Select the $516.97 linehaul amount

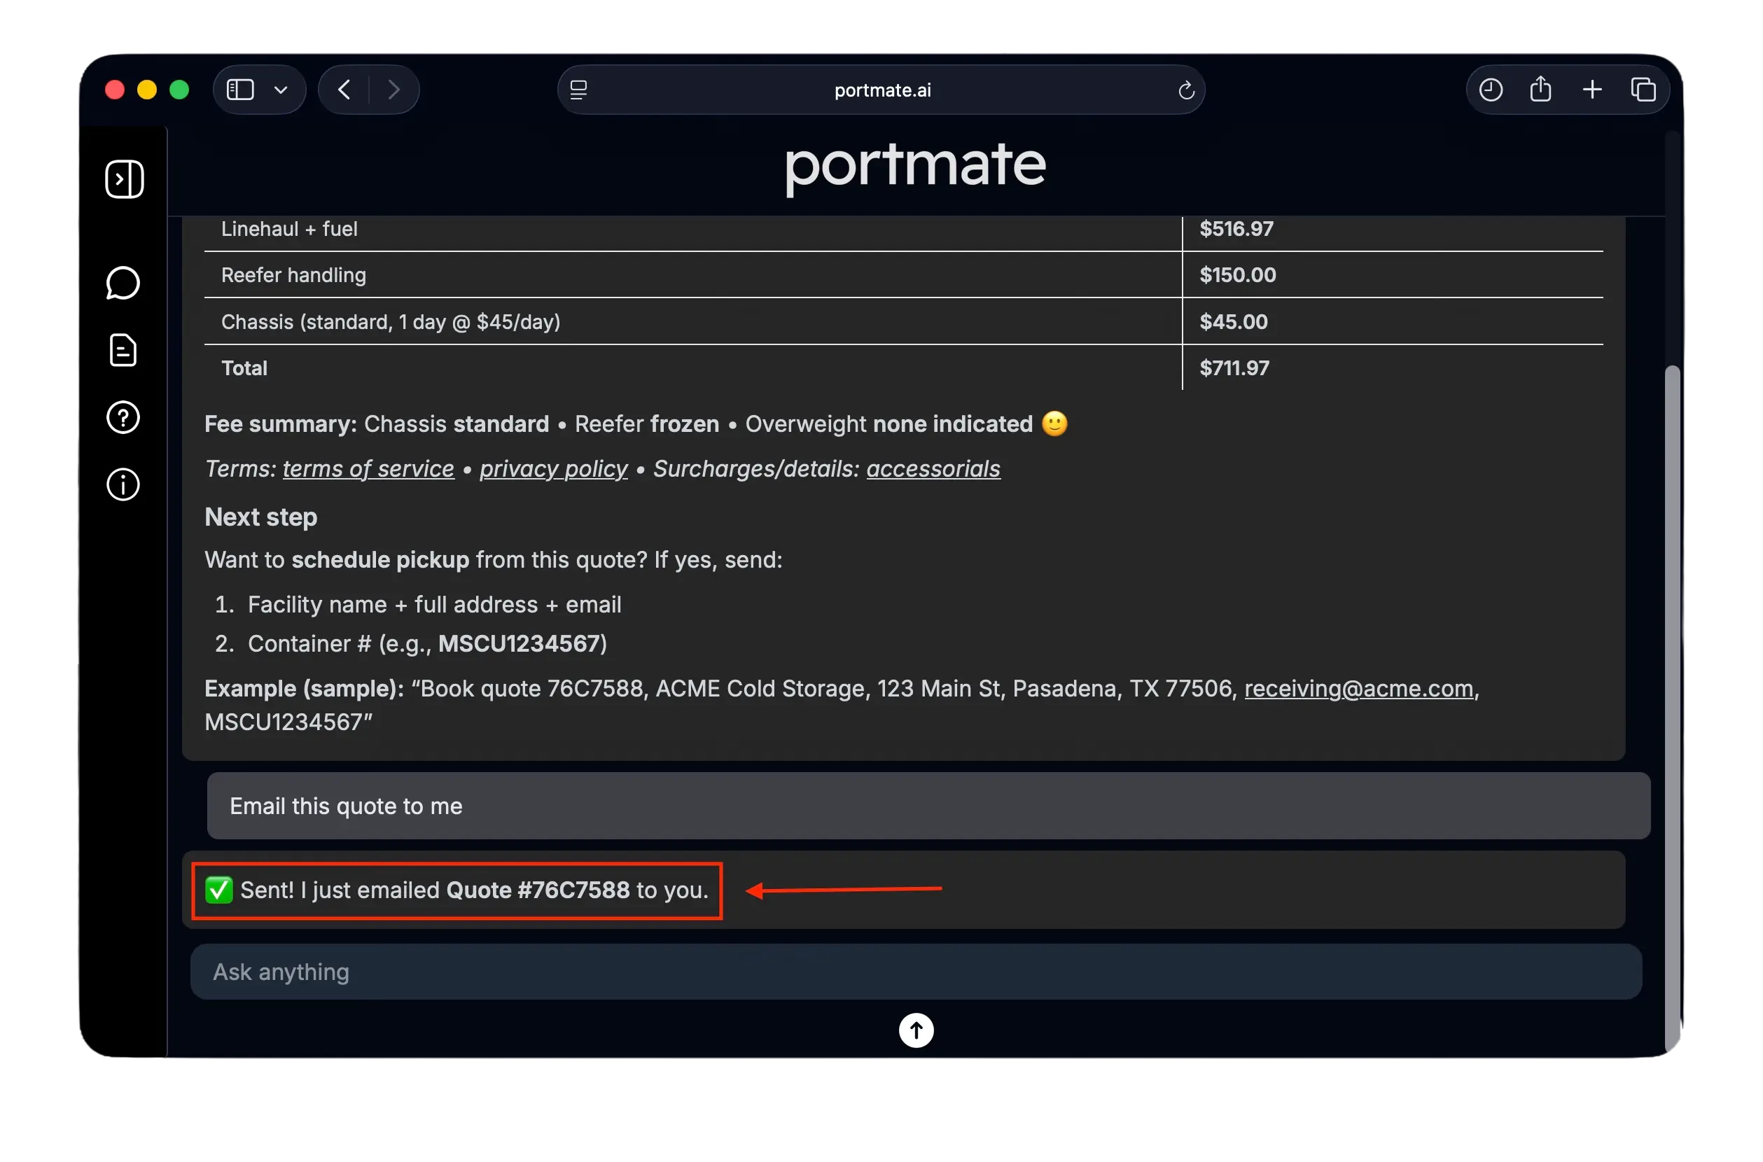(1236, 229)
